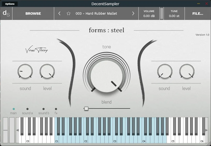Screen dimensions: 211x146
Task: Favorite the preset with the star icon
Action: (x=68, y=13)
